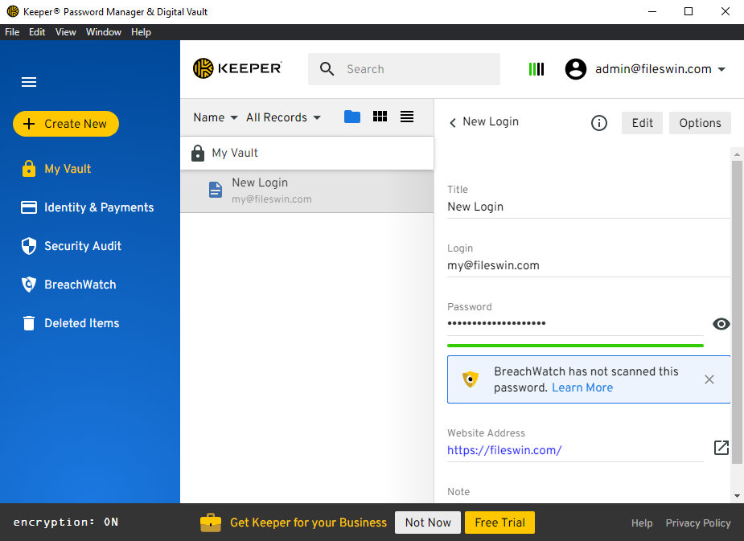
Task: Click the masked password field
Action: tap(575, 323)
